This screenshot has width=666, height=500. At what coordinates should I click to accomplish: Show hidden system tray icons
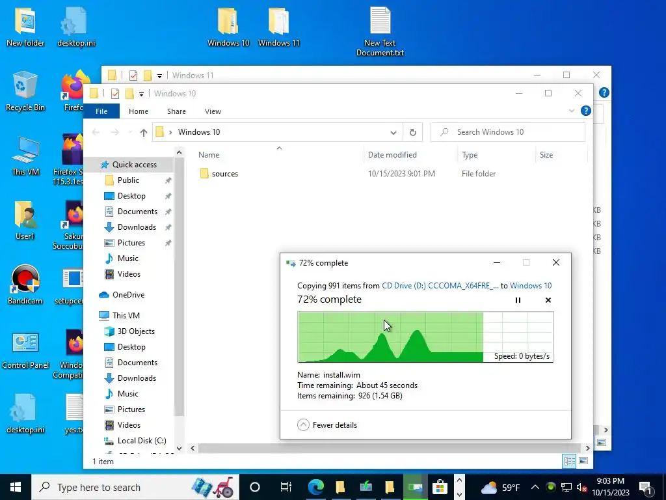pos(535,487)
